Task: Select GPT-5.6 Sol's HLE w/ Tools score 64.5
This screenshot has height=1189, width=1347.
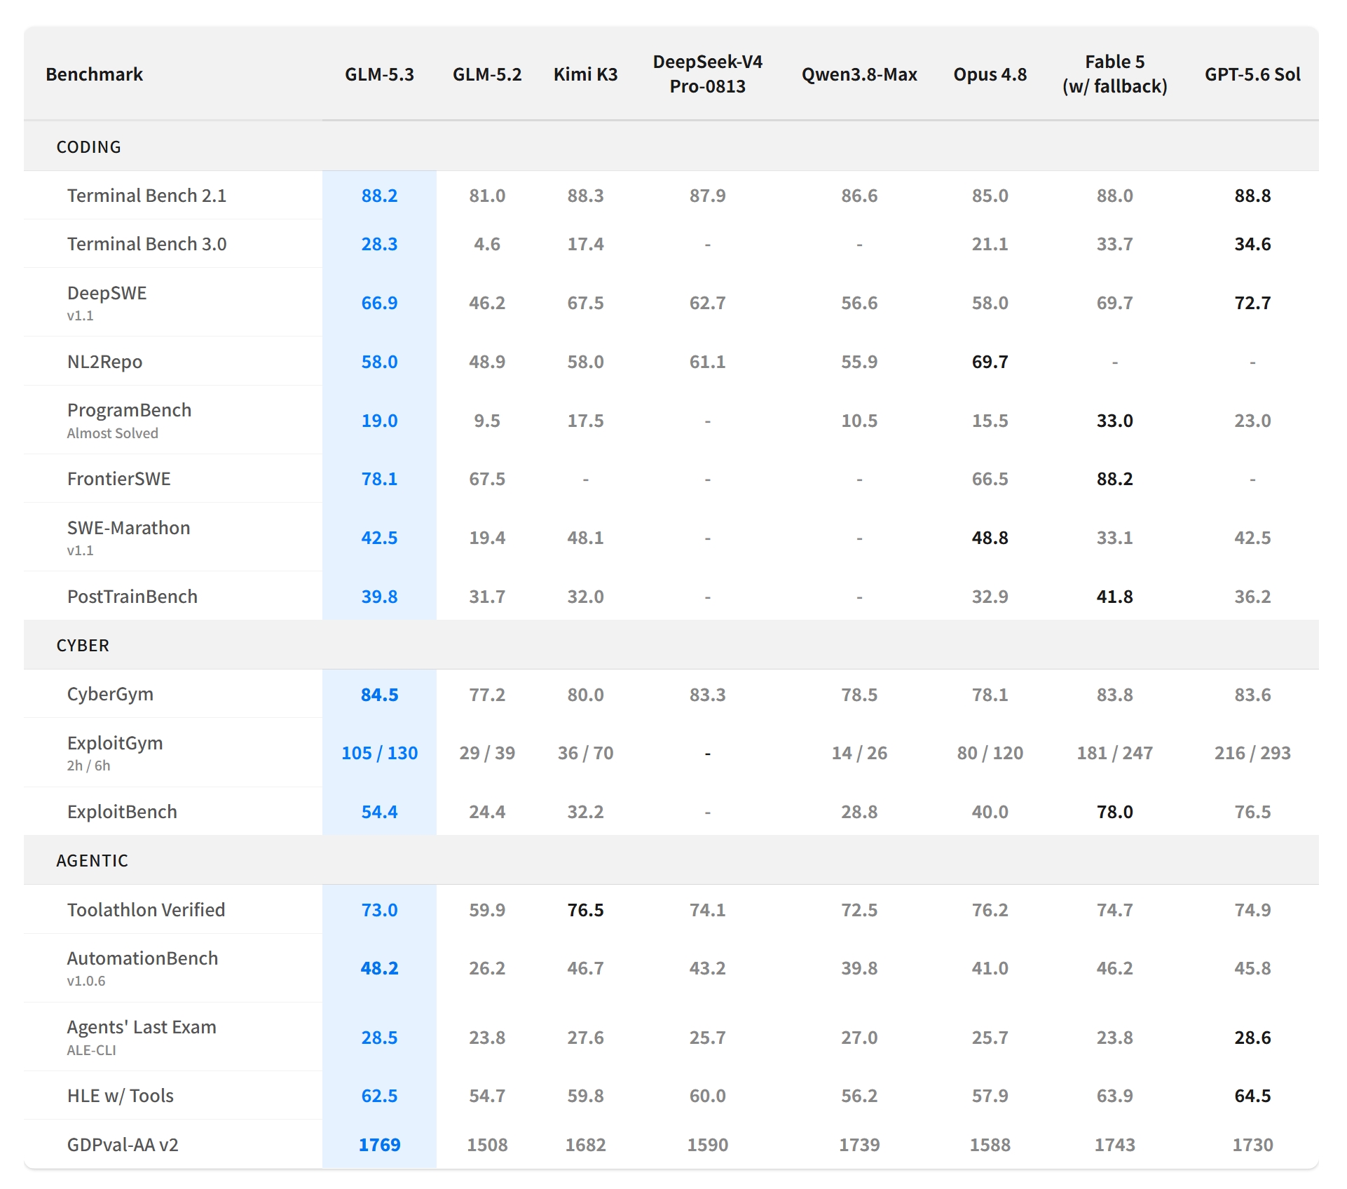Action: point(1252,1096)
